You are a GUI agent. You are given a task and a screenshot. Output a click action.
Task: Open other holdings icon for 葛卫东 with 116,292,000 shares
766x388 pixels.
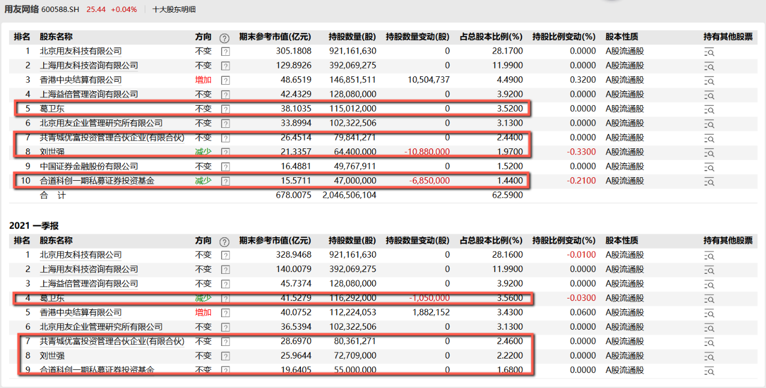pos(709,299)
